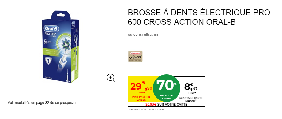This screenshot has height=119, width=282.
Task: Click the 'ou sensi ultrathin' subtitle
Action: 143,35
